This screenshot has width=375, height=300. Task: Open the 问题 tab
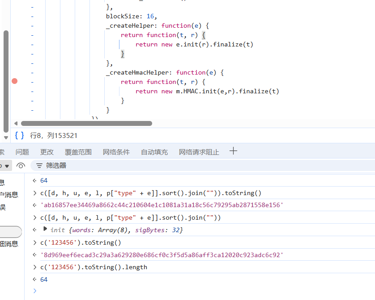pyautogui.click(x=22, y=152)
